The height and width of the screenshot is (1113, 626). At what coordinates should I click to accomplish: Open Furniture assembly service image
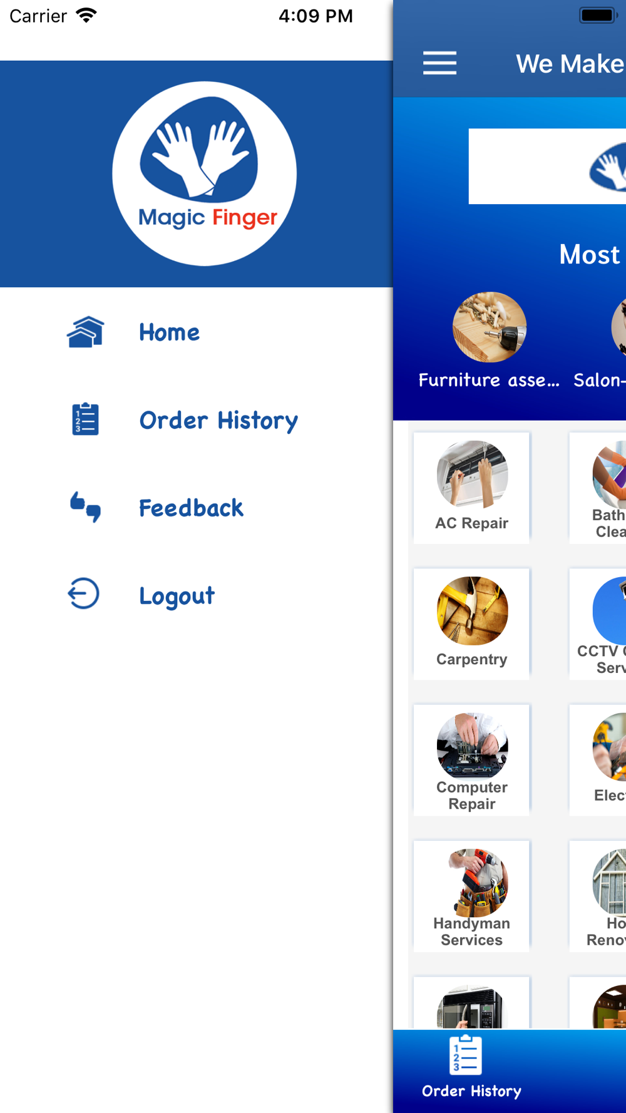(490, 327)
